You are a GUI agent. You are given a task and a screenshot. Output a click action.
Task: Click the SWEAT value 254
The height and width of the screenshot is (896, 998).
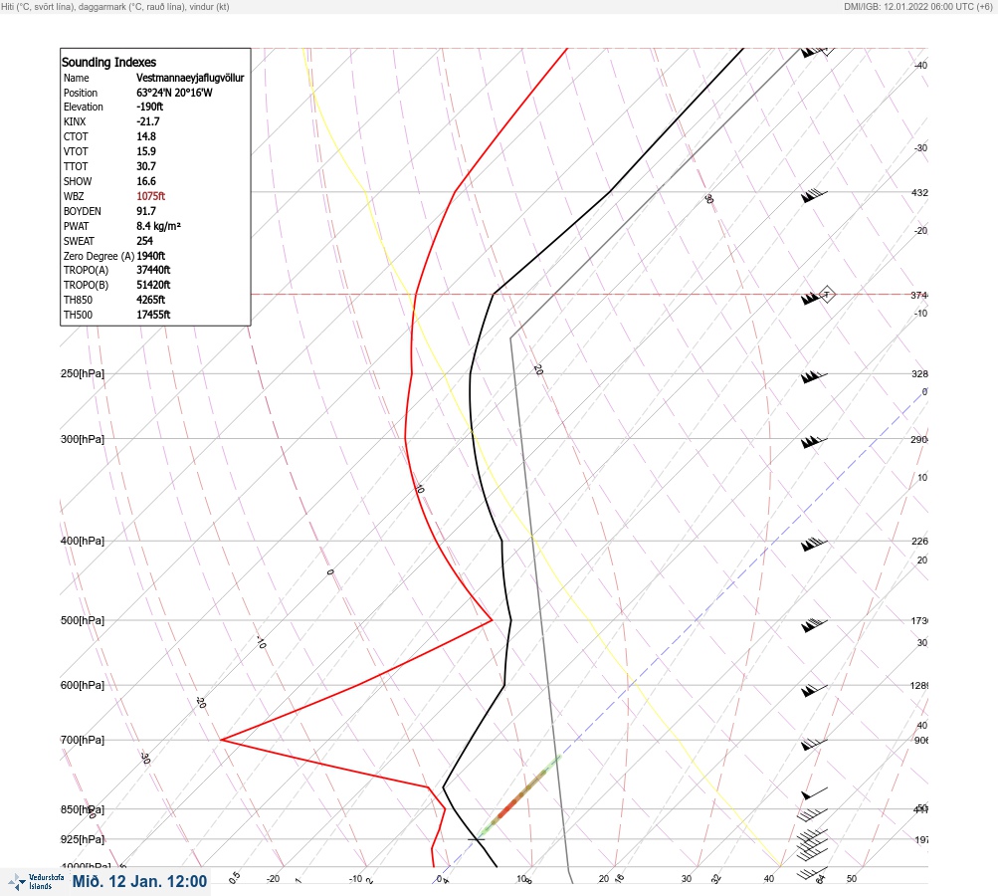[144, 241]
